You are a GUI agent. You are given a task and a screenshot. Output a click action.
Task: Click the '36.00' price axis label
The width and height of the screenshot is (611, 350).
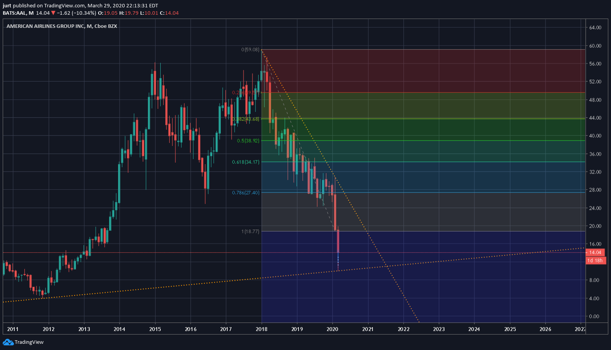point(595,154)
